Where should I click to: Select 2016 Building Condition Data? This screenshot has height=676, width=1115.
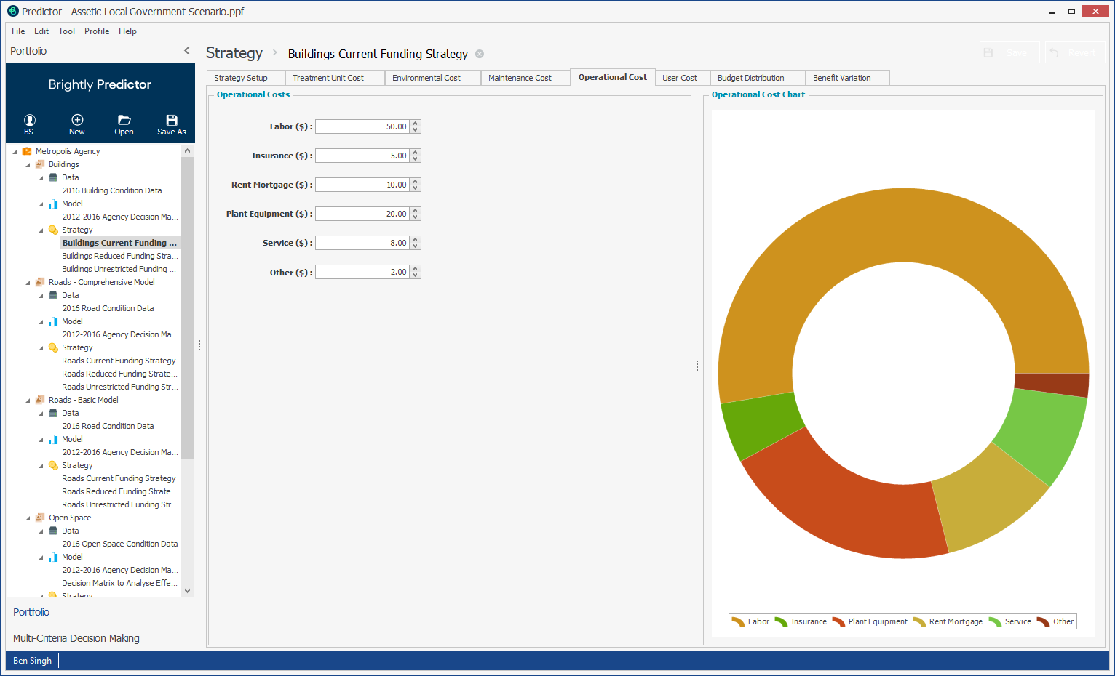click(x=112, y=190)
